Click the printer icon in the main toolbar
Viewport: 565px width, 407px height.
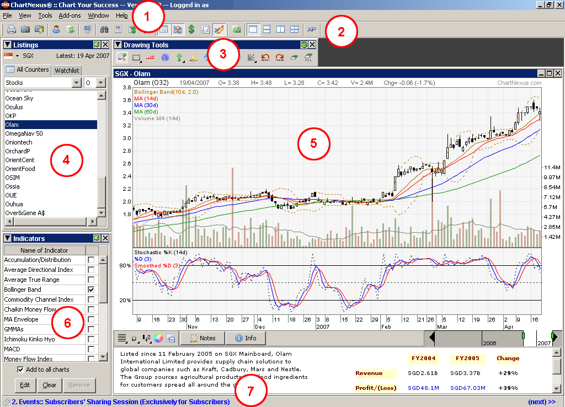coord(12,29)
